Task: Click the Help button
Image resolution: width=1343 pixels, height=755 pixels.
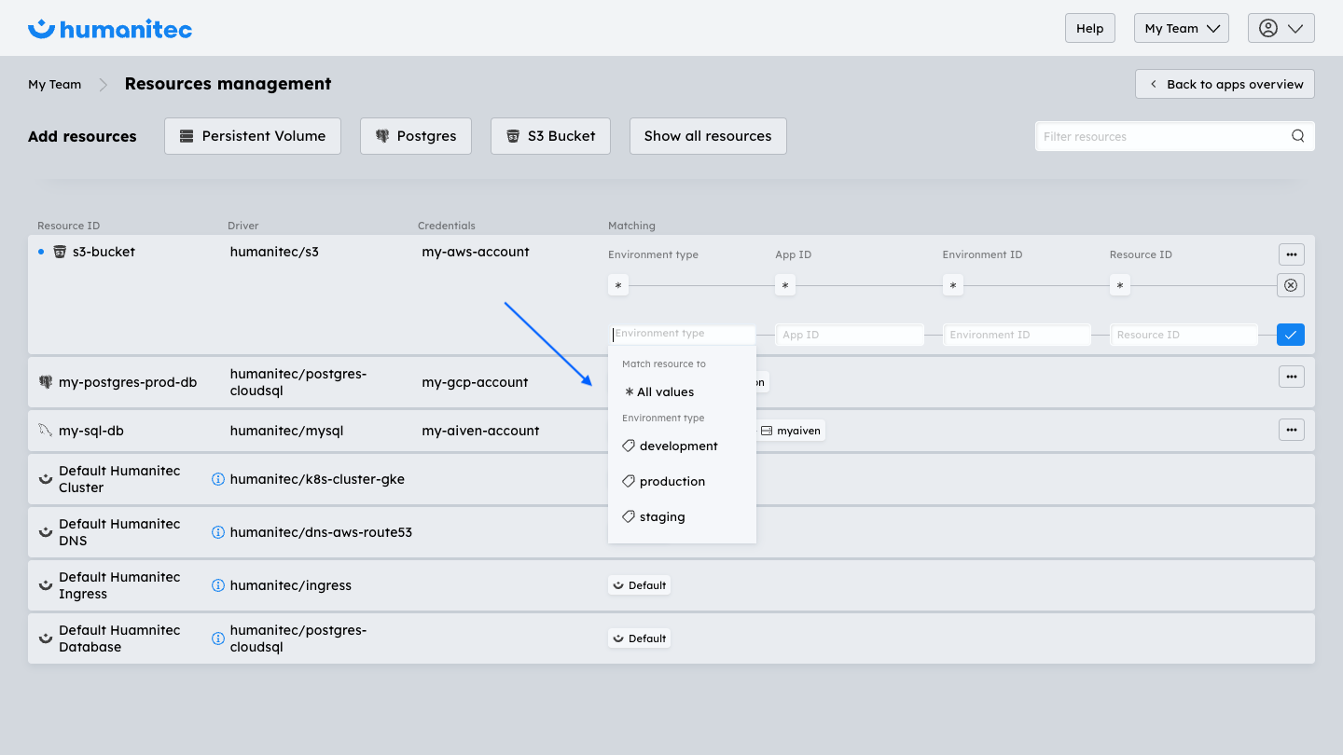Action: pyautogui.click(x=1089, y=28)
